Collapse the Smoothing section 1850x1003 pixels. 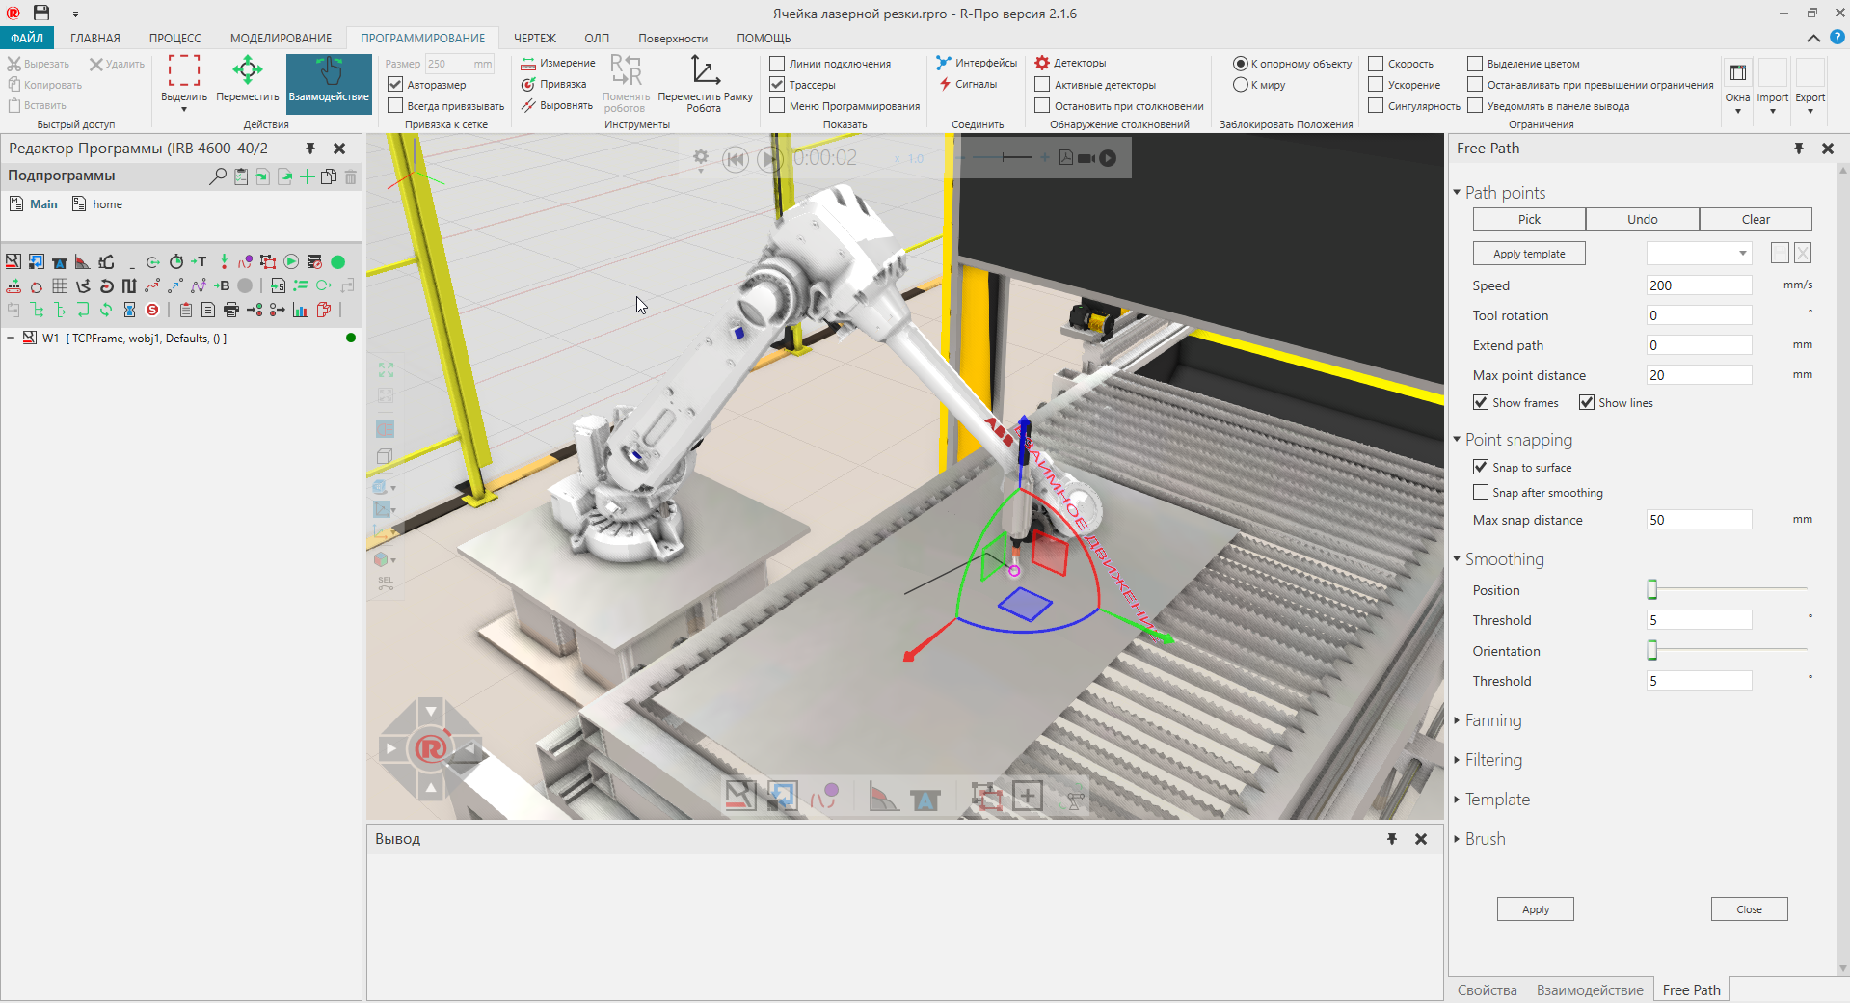1459,558
